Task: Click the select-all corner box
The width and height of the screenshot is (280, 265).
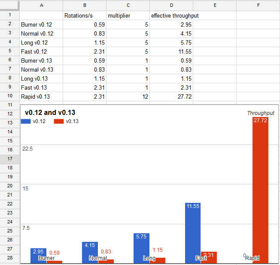Action: (x=9, y=5)
